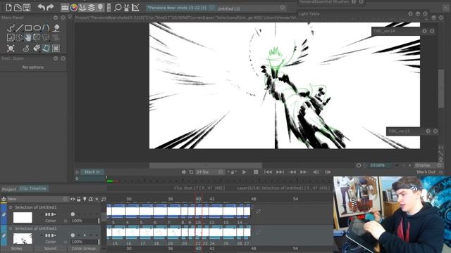
Task: Open the Clip: Timeline tab
Action: pyautogui.click(x=33, y=188)
